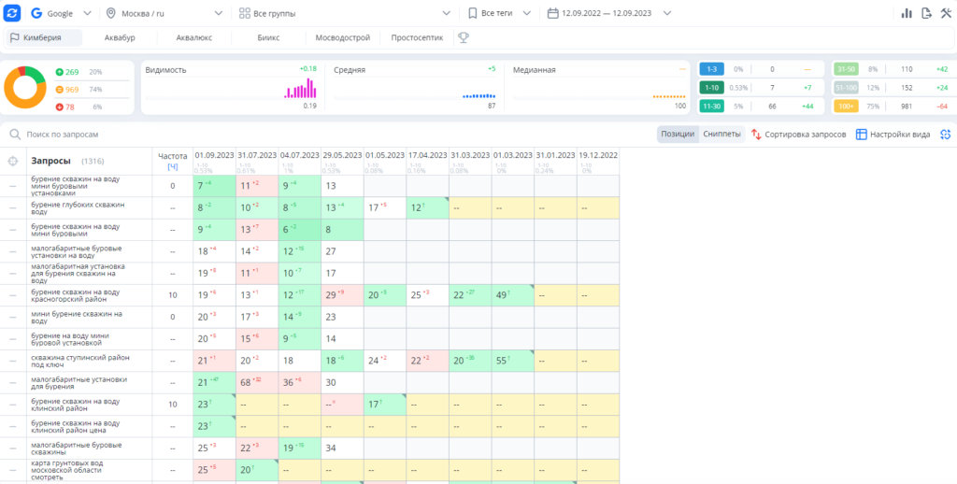
Task: Click the position 7 cell under 01.09.2023
Action: (x=214, y=186)
